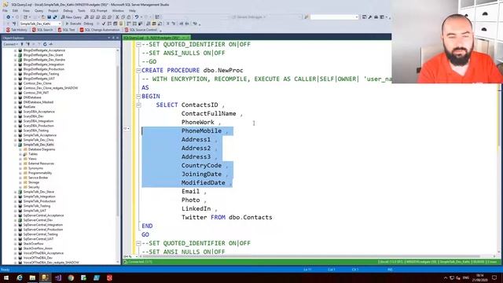503x283 pixels.
Task: Expand the StackOverflow database node
Action: click(x=15, y=244)
